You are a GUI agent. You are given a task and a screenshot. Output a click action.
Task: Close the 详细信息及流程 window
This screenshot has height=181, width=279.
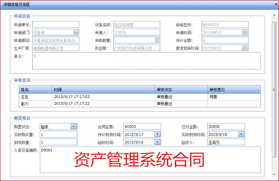276,4
